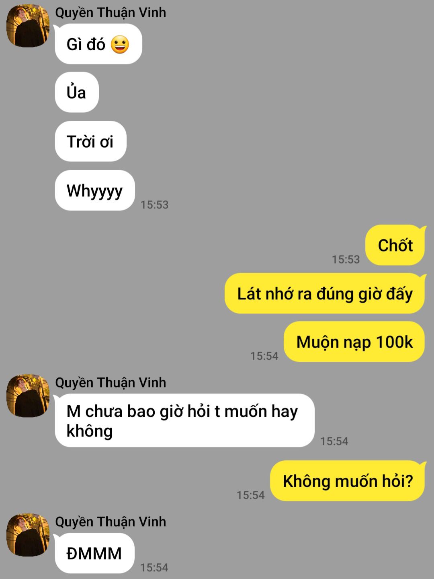Screen dimensions: 434x579
Task: Tap the 'Muộn nạp 100k' message bubble
Action: click(354, 342)
